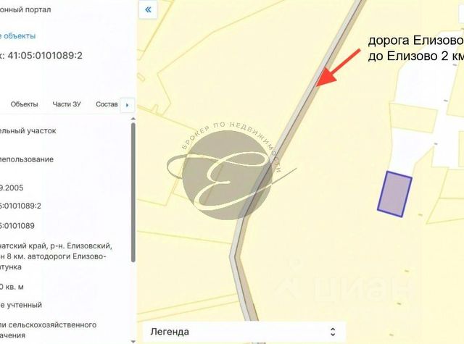Click the down arrow of info panel scrollbar
The height and width of the screenshot is (344, 464).
[133, 341]
